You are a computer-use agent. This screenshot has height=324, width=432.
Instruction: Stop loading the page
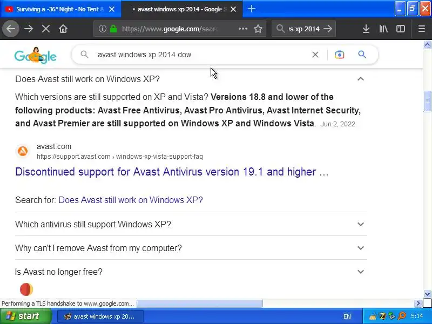point(46,29)
